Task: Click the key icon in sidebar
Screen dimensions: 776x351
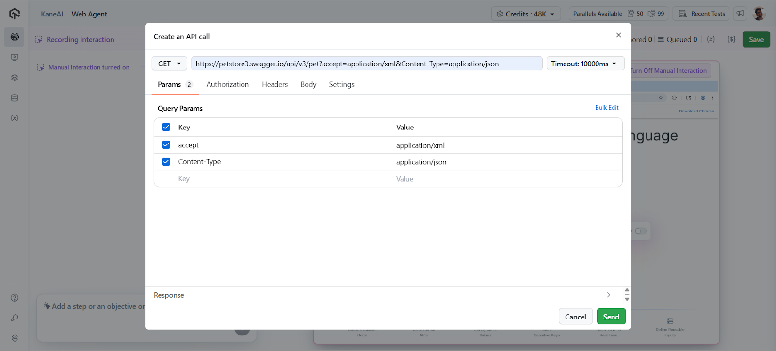Action: tap(15, 318)
